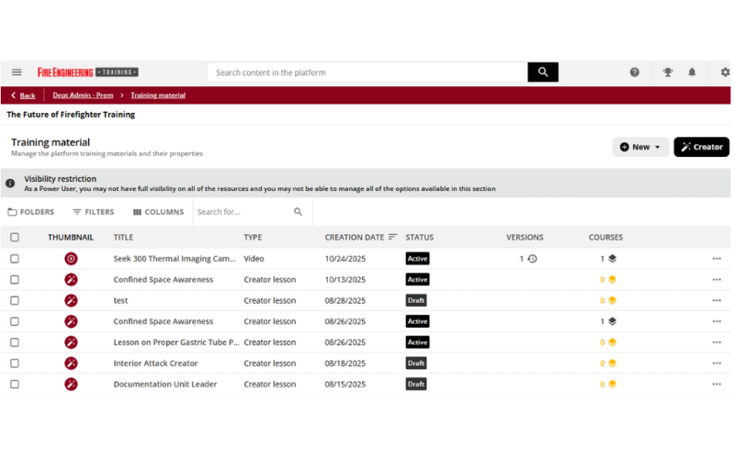Open courses icon for Gastric Tube lesson row
The height and width of the screenshot is (459, 735).
[x=612, y=342]
